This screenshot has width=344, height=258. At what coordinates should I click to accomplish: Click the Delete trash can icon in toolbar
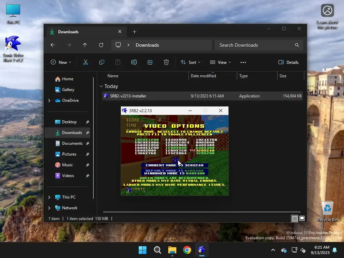(x=166, y=62)
